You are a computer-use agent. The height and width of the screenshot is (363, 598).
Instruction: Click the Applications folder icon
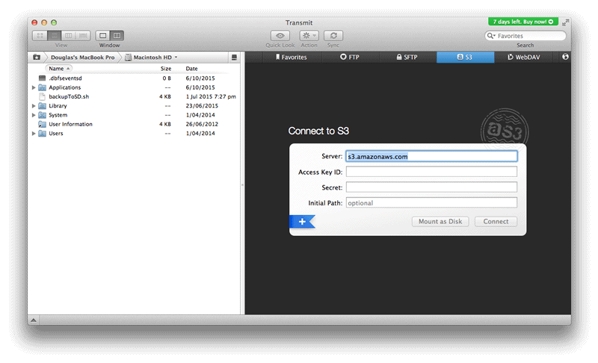pos(43,87)
